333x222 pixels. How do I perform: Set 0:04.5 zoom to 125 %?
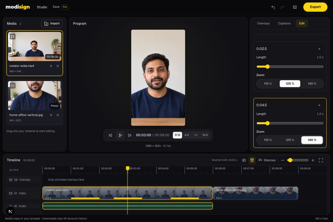(290, 140)
